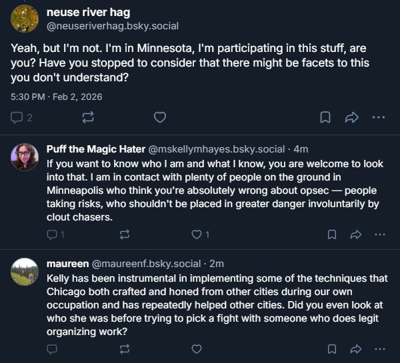Screen dimensions: 400x363
Task: Like the neuse river hag post
Action: (x=160, y=117)
